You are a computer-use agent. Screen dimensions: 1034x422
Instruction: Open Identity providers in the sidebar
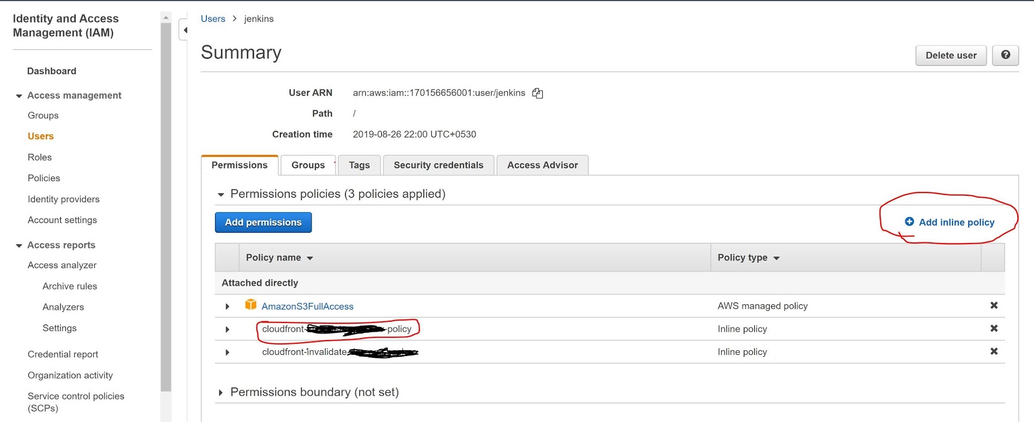coord(63,199)
